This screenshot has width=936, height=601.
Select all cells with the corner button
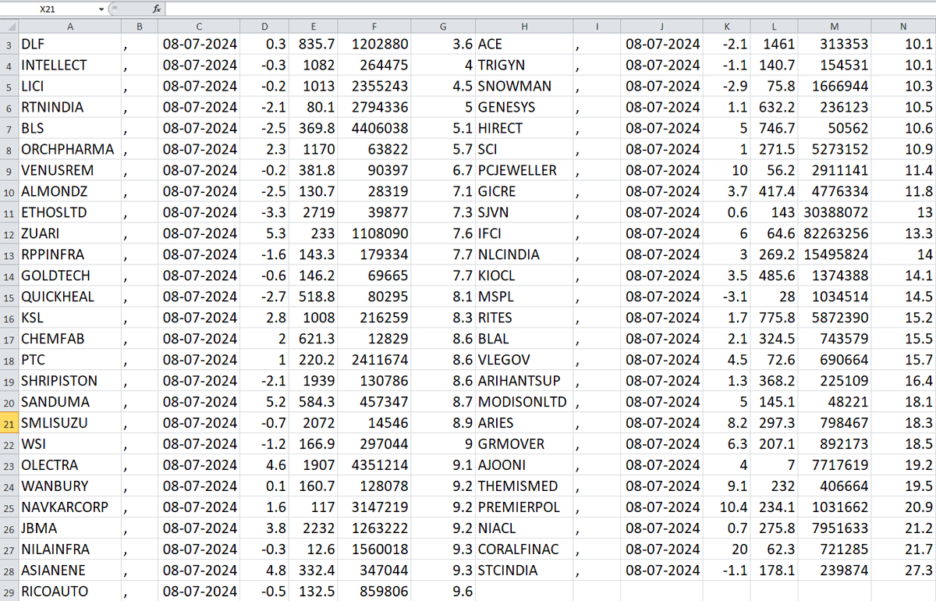coord(9,27)
